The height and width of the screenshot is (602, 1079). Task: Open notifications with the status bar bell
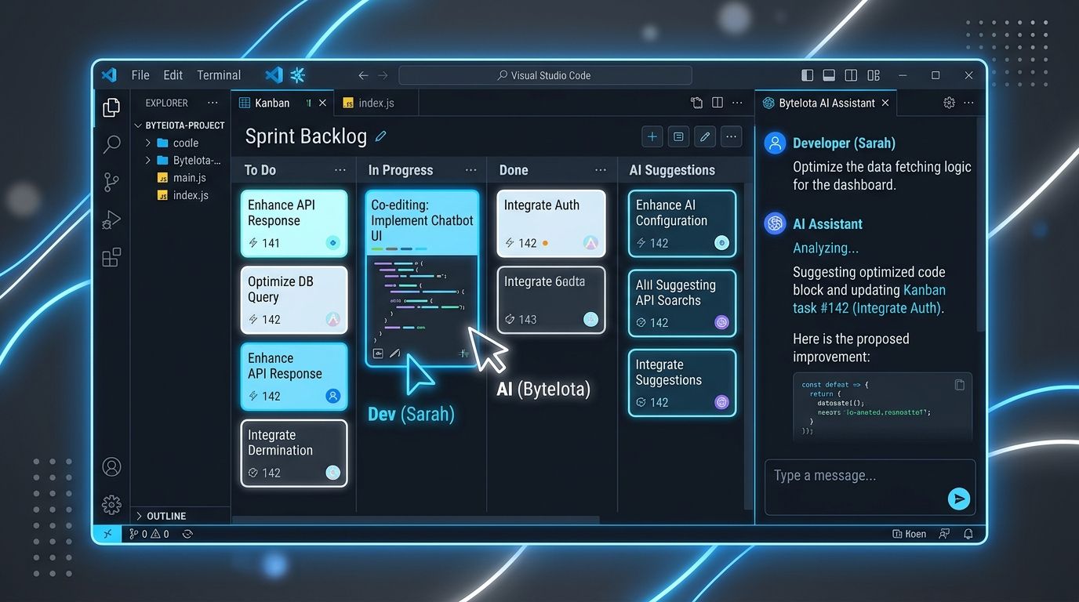point(968,534)
